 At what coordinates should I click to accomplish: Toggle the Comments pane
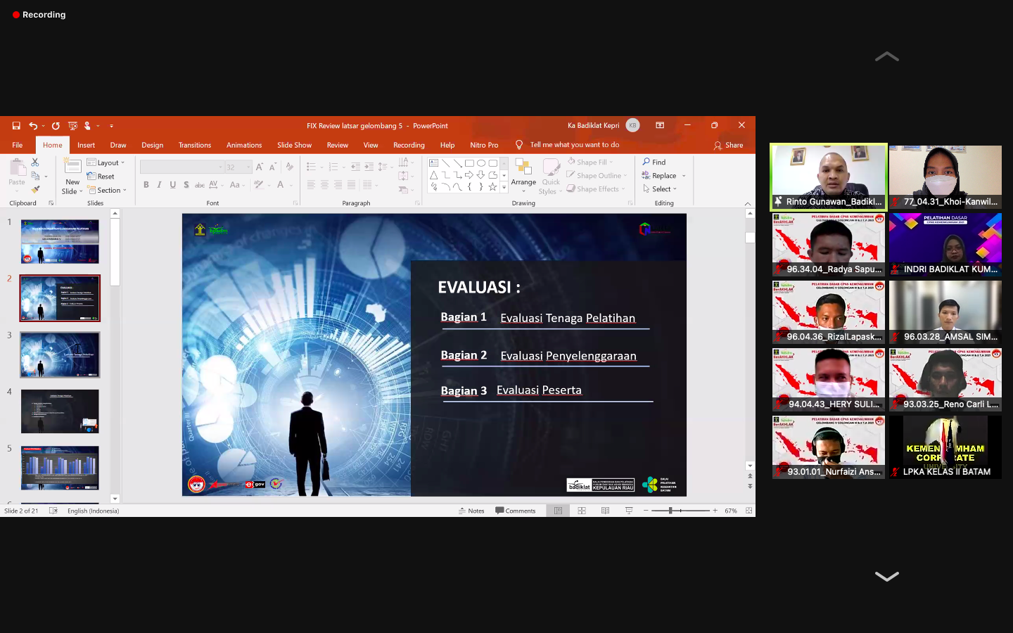516,511
